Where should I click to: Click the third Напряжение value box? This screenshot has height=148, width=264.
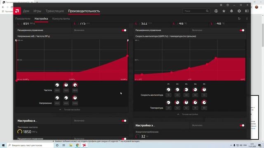75,103
